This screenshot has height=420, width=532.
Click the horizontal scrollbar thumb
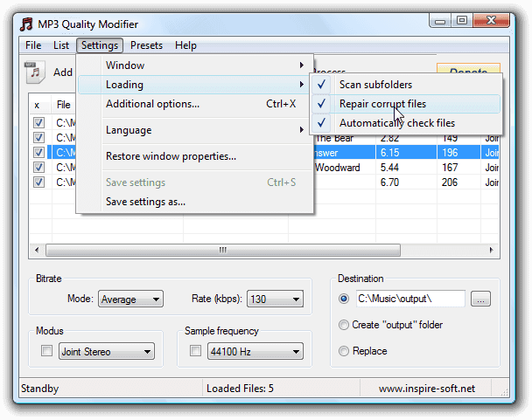coord(223,251)
